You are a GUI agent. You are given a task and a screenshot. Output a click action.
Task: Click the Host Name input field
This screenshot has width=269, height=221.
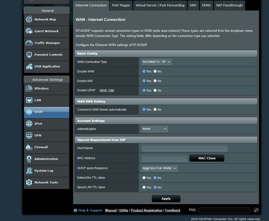(x=184, y=149)
